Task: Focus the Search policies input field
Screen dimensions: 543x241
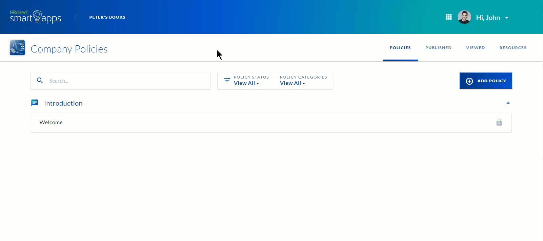Action: click(120, 81)
